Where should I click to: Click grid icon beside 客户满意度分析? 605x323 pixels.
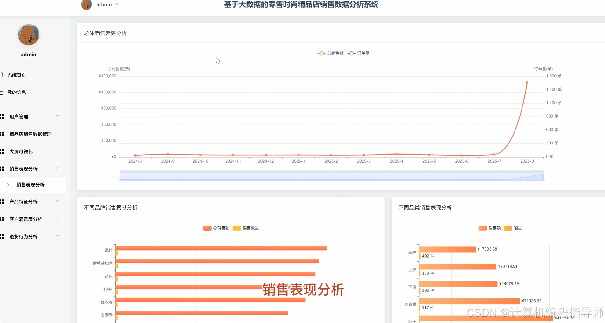[x=2, y=219]
